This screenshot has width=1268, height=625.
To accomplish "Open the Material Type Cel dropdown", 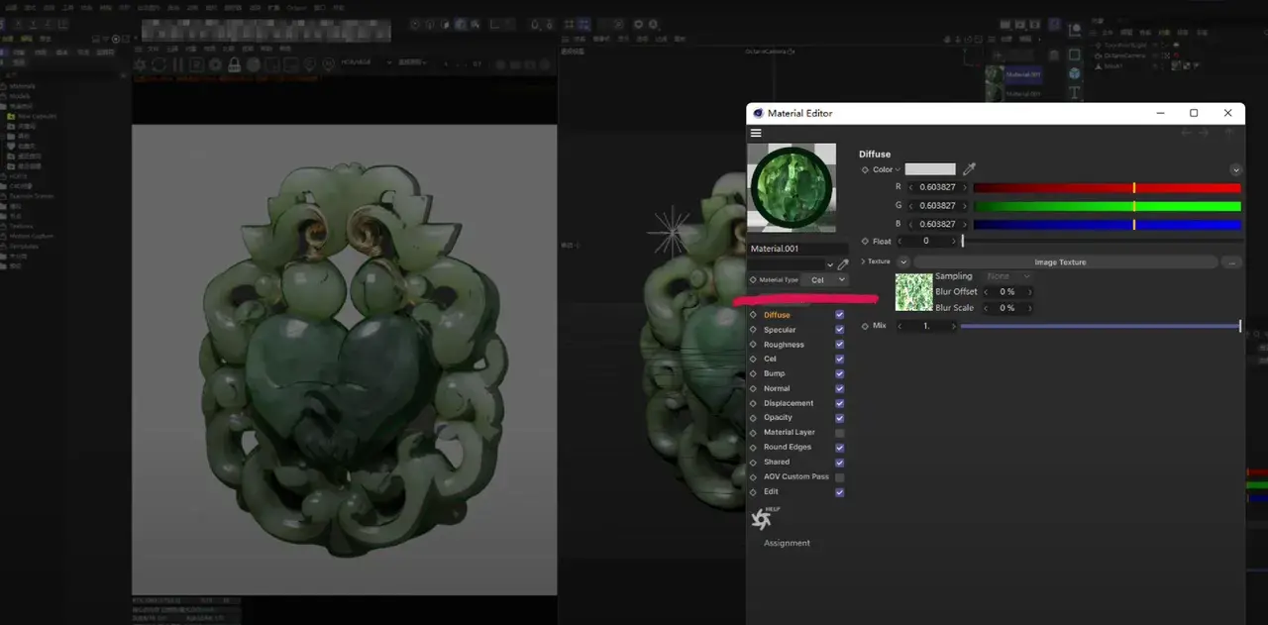I will pyautogui.click(x=825, y=279).
